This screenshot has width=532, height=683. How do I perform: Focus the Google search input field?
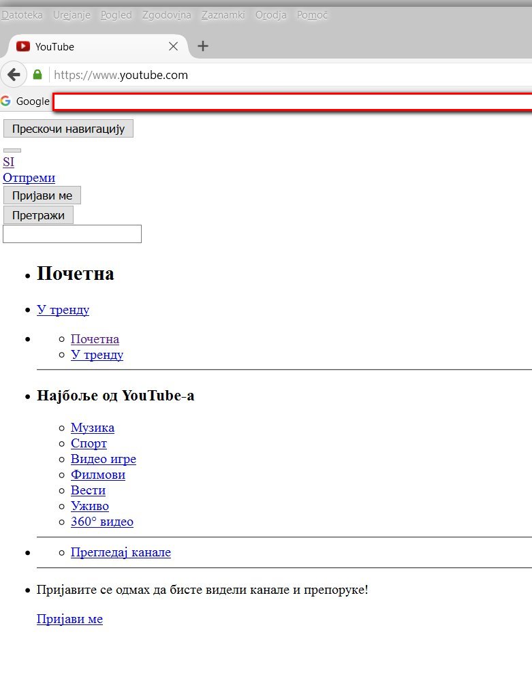tap(293, 102)
